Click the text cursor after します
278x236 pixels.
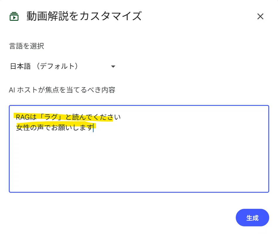[93, 128]
